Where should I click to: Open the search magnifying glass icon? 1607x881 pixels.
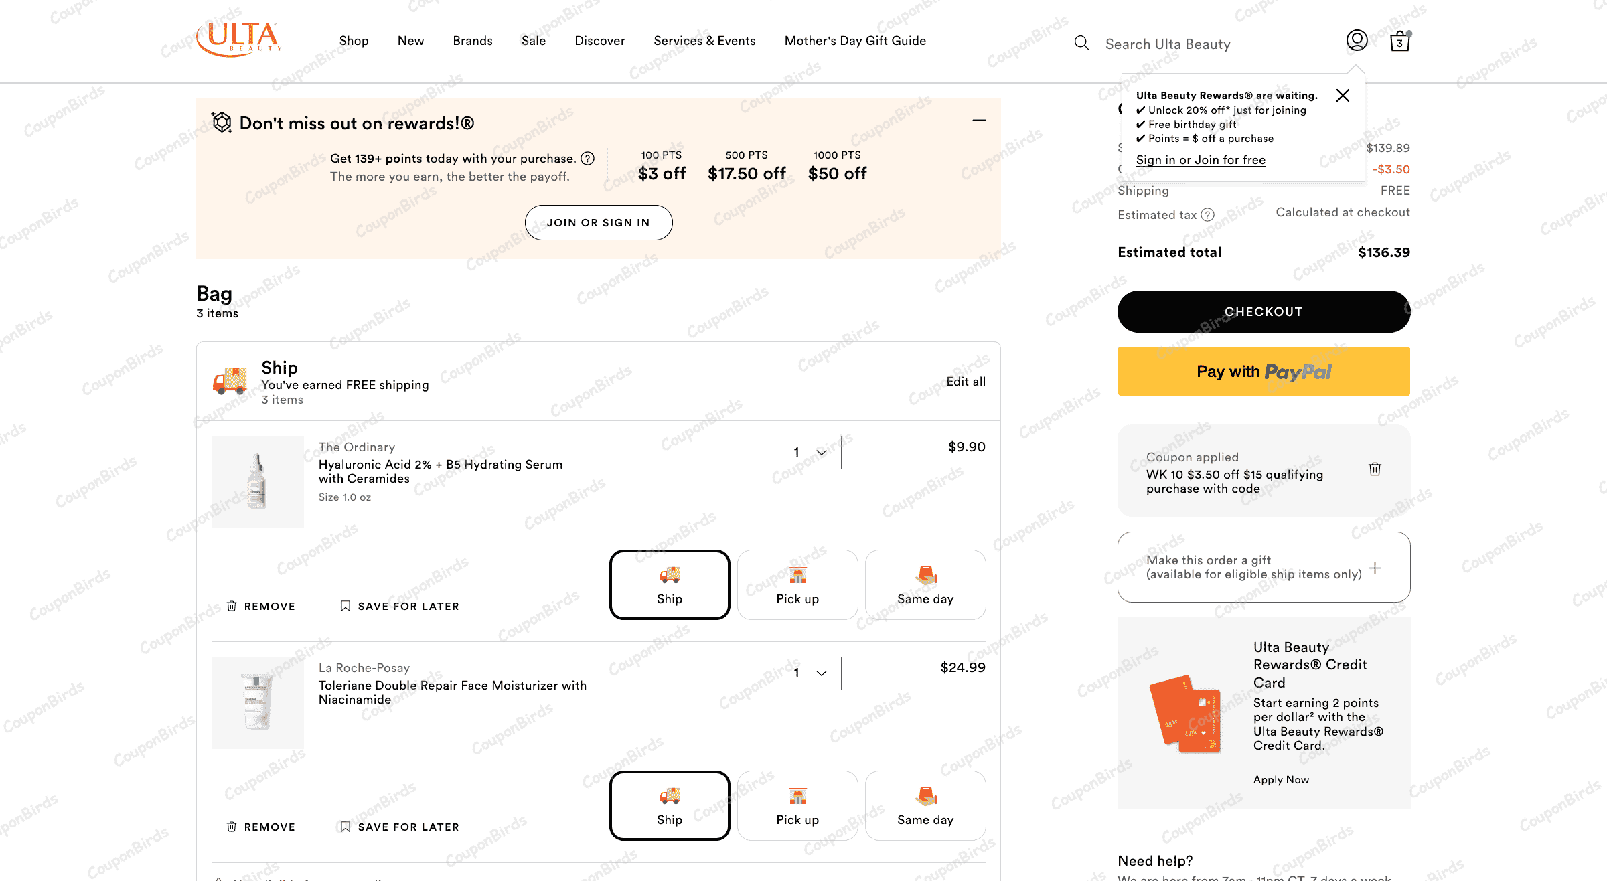[x=1081, y=42]
